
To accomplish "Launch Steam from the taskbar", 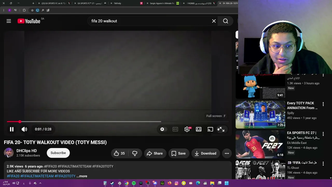I will (112, 183).
